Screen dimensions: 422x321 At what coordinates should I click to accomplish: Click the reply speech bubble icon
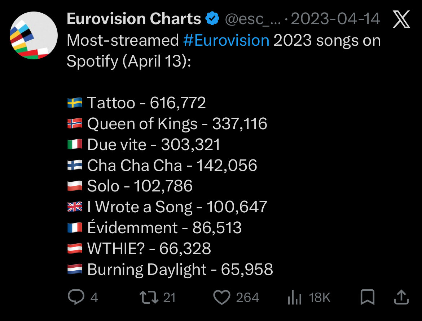pos(76,298)
